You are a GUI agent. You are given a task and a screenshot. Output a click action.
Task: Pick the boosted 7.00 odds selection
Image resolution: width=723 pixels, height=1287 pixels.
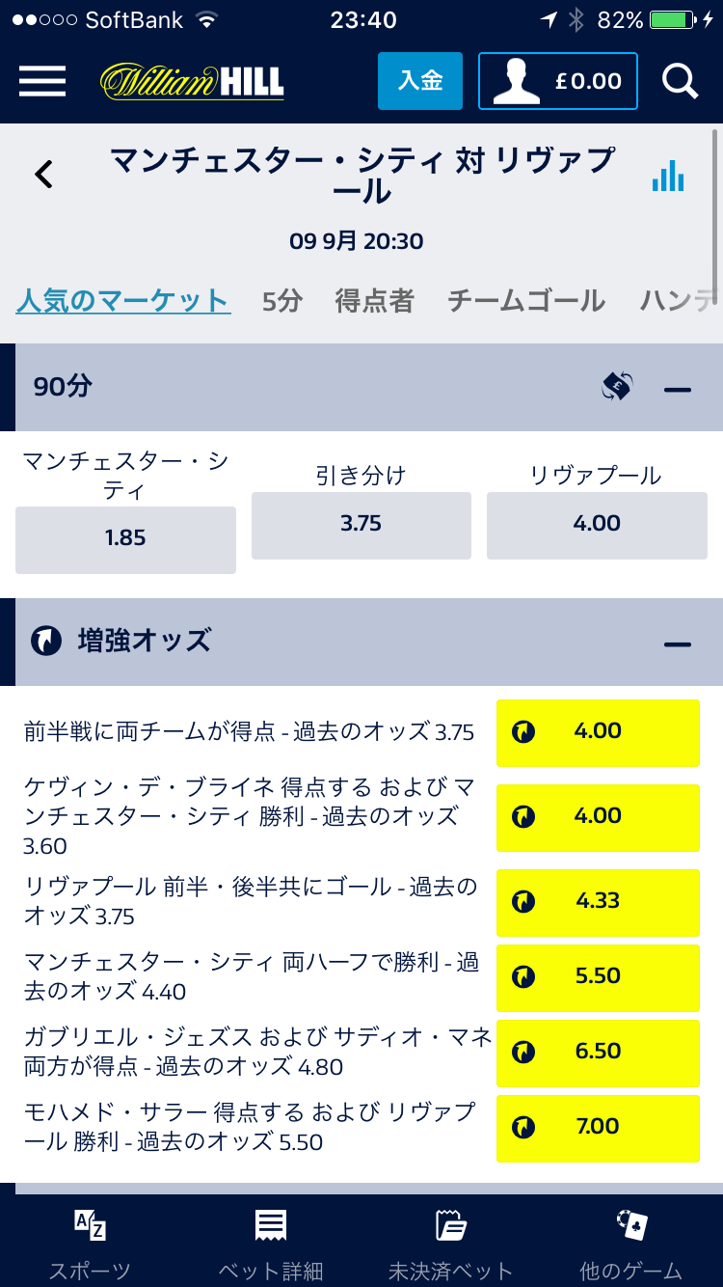(598, 1127)
